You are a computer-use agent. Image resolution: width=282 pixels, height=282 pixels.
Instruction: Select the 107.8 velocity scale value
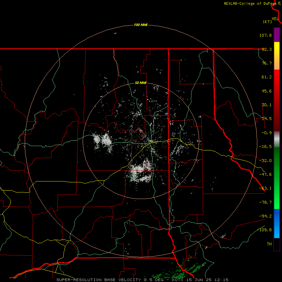pyautogui.click(x=265, y=35)
